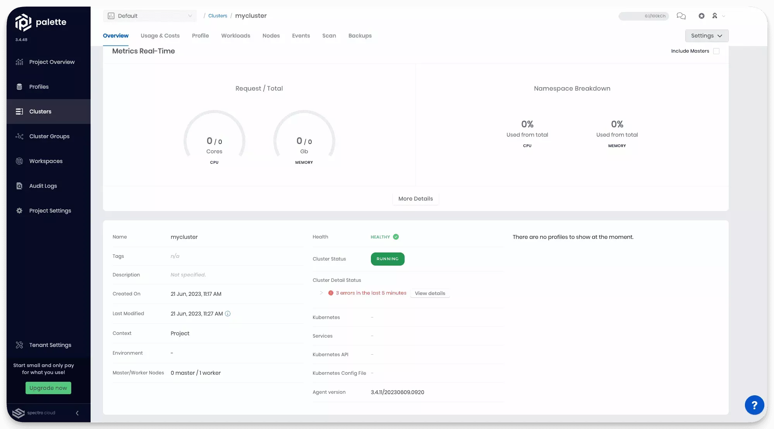Expand the user account menu chevron
Image resolution: width=774 pixels, height=429 pixels.
[x=724, y=16]
